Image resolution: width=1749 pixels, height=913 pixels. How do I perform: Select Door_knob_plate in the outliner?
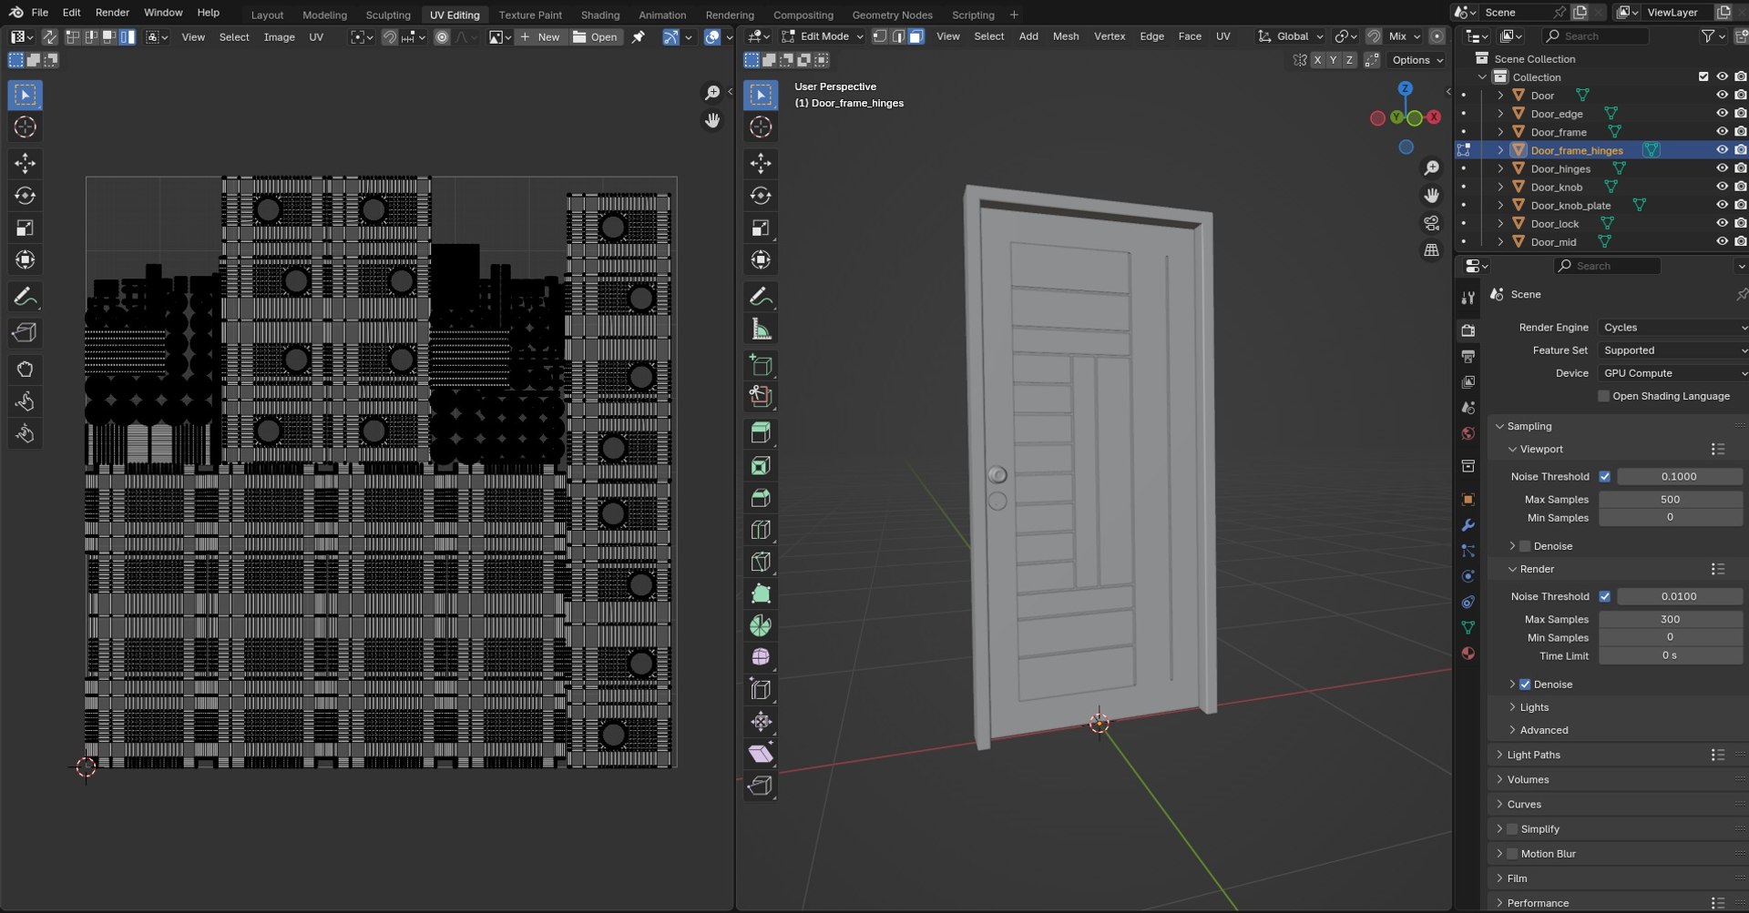pyautogui.click(x=1570, y=206)
